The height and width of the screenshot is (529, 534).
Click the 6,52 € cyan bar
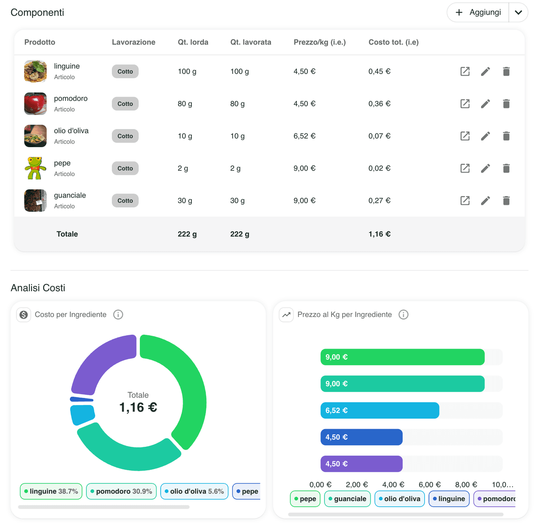tap(380, 410)
